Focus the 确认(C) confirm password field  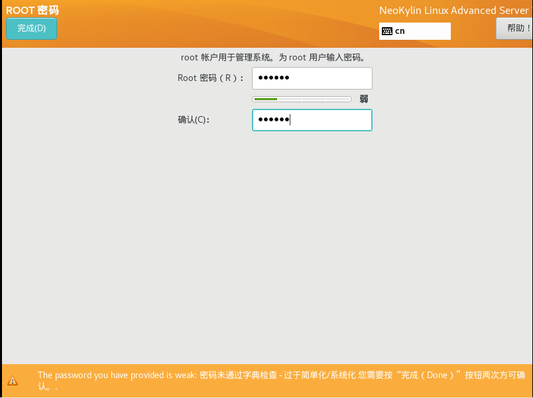click(x=312, y=120)
